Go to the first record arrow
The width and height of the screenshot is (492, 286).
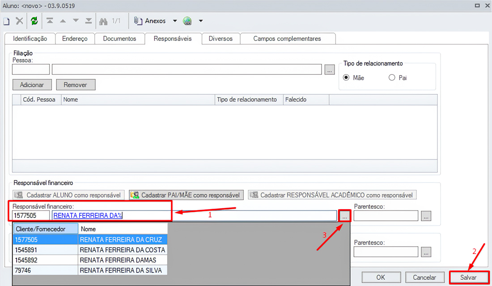pyautogui.click(x=50, y=21)
